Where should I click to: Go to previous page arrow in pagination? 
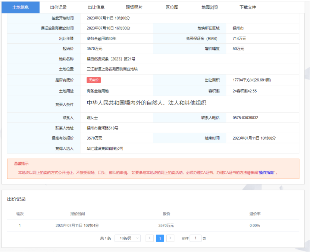pyautogui.click(x=150, y=238)
